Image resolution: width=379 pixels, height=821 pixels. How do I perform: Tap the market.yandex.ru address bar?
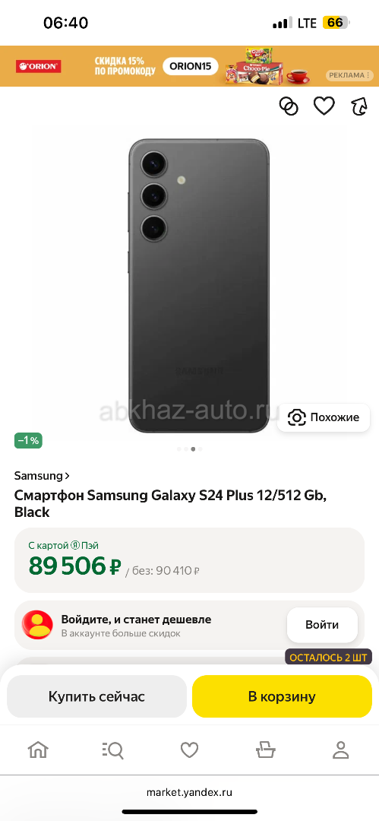click(190, 792)
